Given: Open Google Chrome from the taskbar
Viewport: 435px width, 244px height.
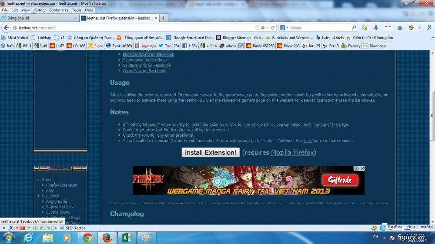Looking at the screenshot, I should pyautogui.click(x=87, y=237).
